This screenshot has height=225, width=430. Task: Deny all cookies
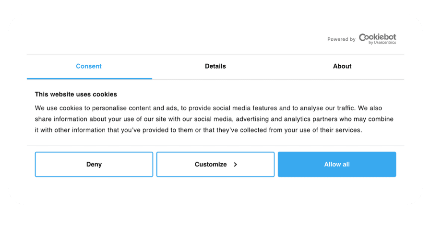(x=94, y=165)
